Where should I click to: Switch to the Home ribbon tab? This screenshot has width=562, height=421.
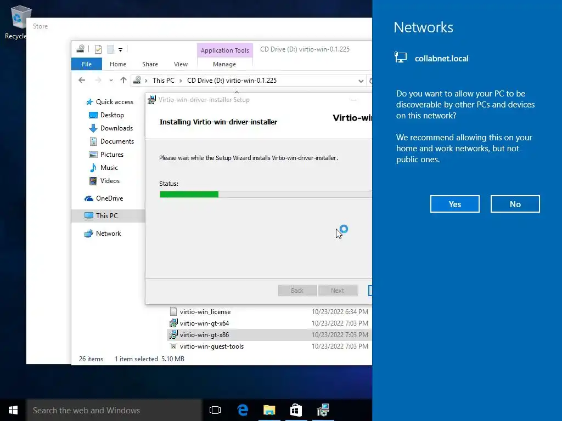(118, 64)
